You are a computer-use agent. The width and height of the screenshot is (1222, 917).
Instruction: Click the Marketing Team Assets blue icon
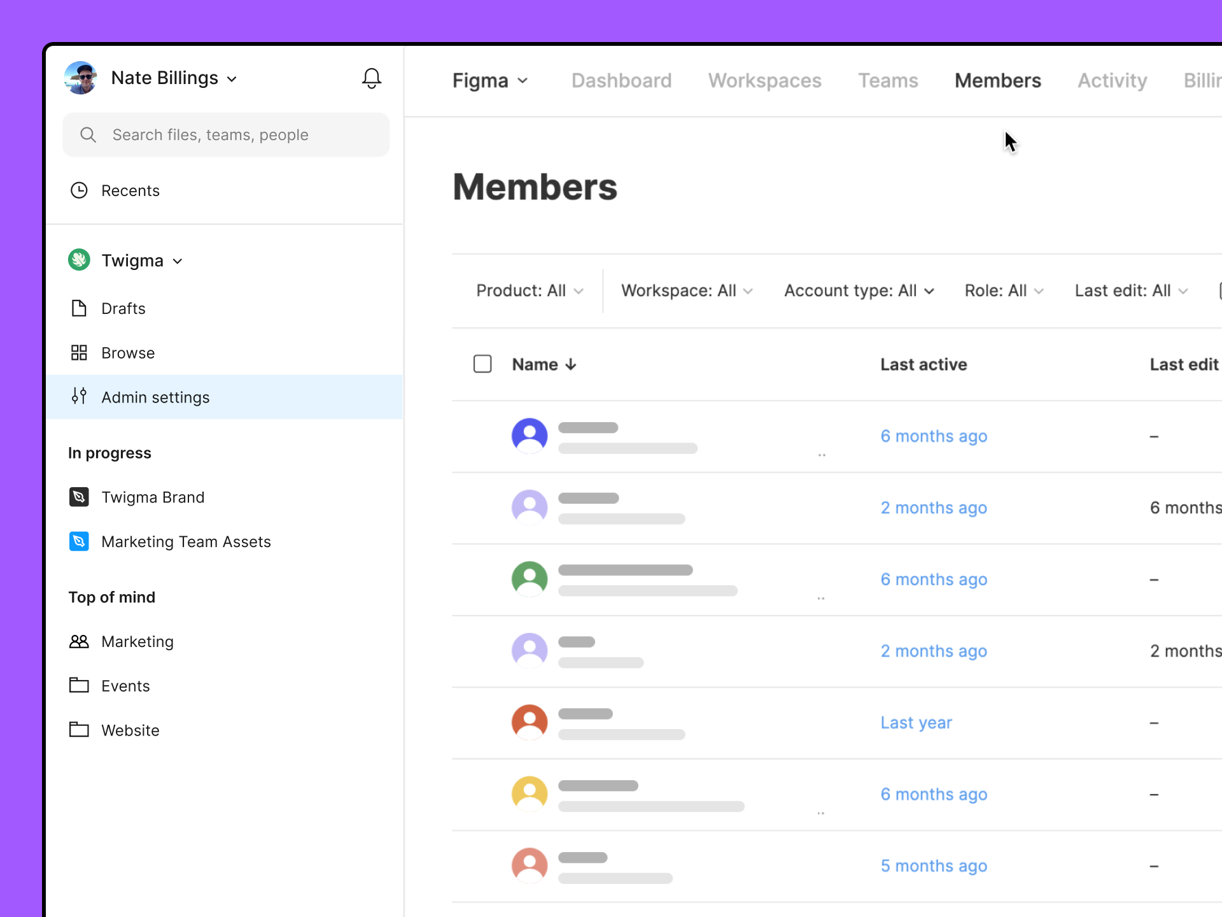[79, 541]
